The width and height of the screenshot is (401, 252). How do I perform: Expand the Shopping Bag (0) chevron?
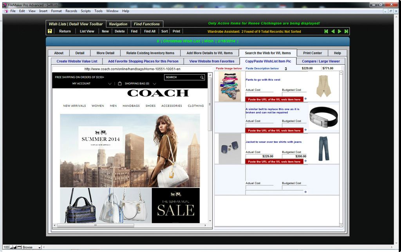(x=154, y=84)
